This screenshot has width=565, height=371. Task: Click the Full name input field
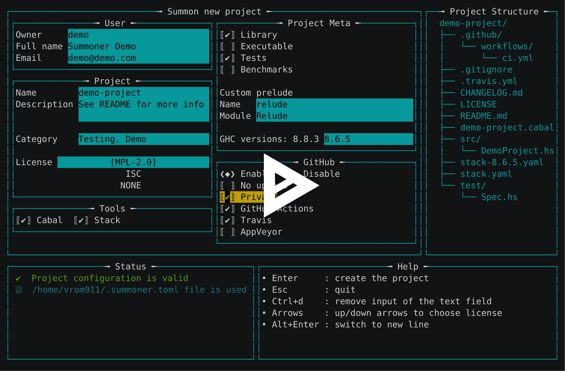point(138,47)
